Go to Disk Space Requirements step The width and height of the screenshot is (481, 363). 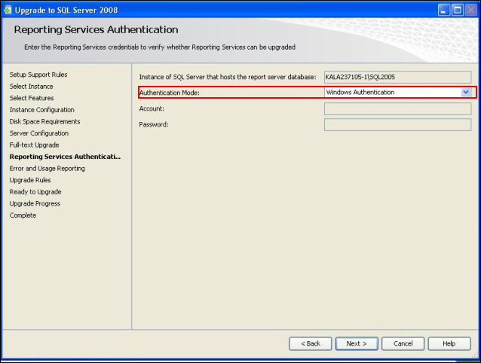tap(44, 121)
